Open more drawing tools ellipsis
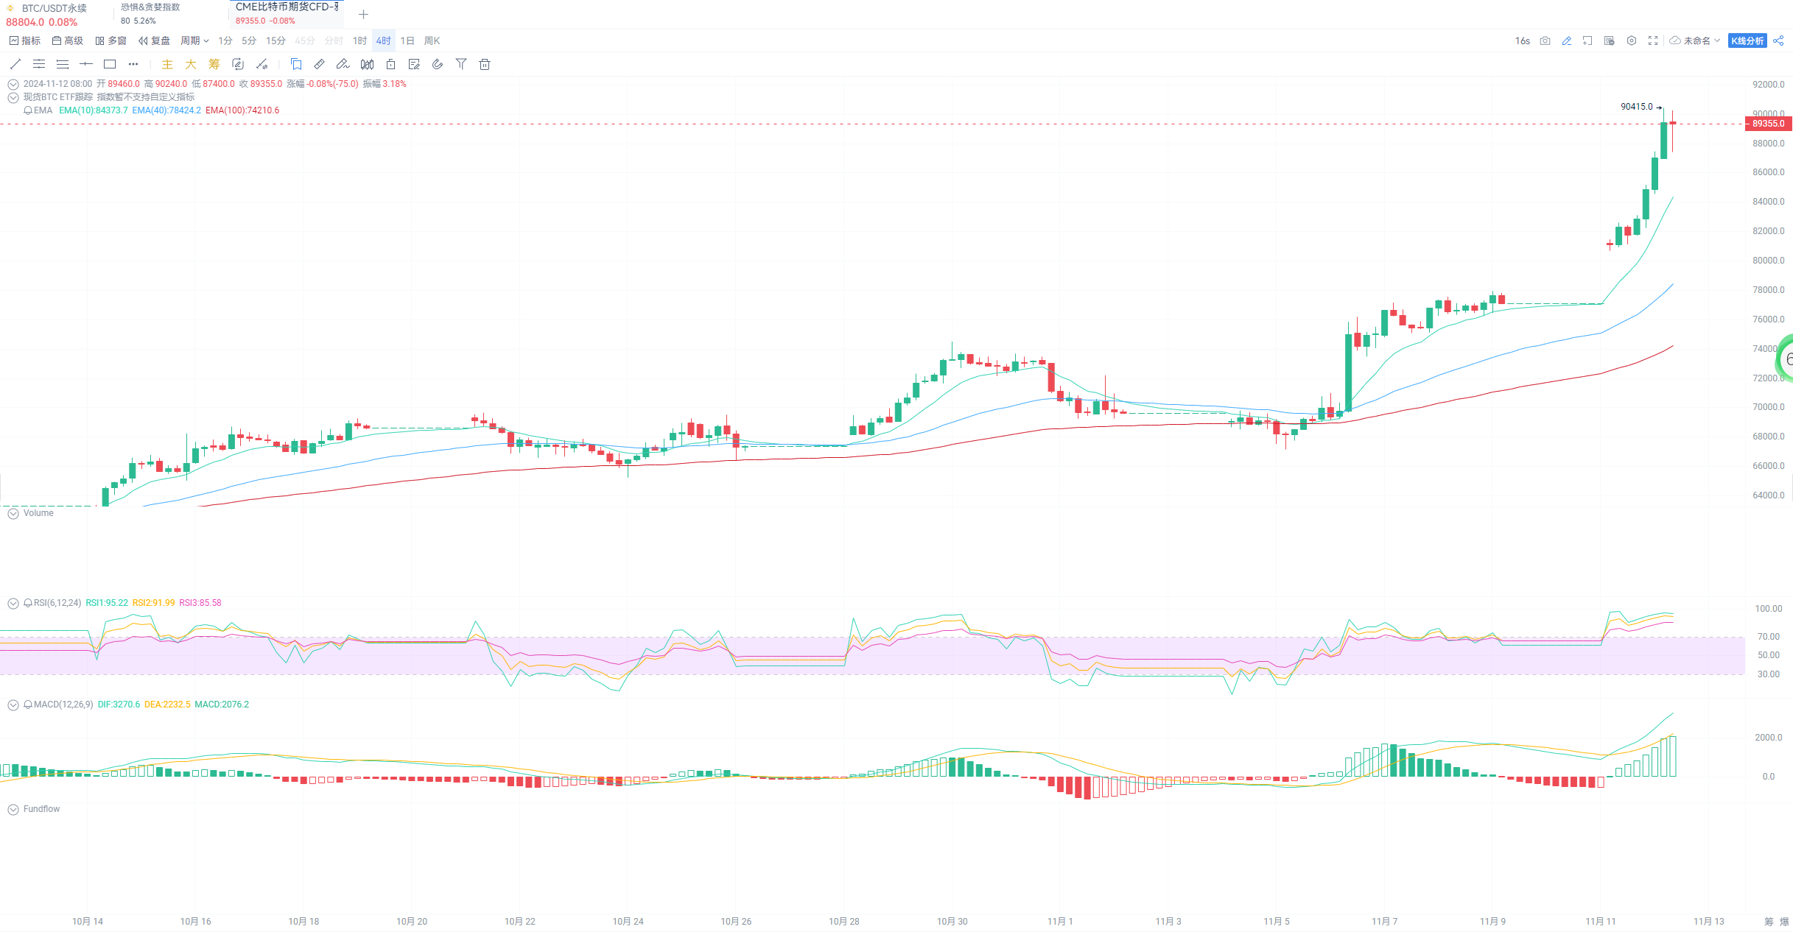The image size is (1793, 932). [x=133, y=64]
